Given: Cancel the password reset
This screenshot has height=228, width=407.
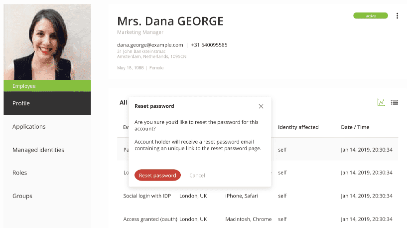Looking at the screenshot, I should coord(197,176).
